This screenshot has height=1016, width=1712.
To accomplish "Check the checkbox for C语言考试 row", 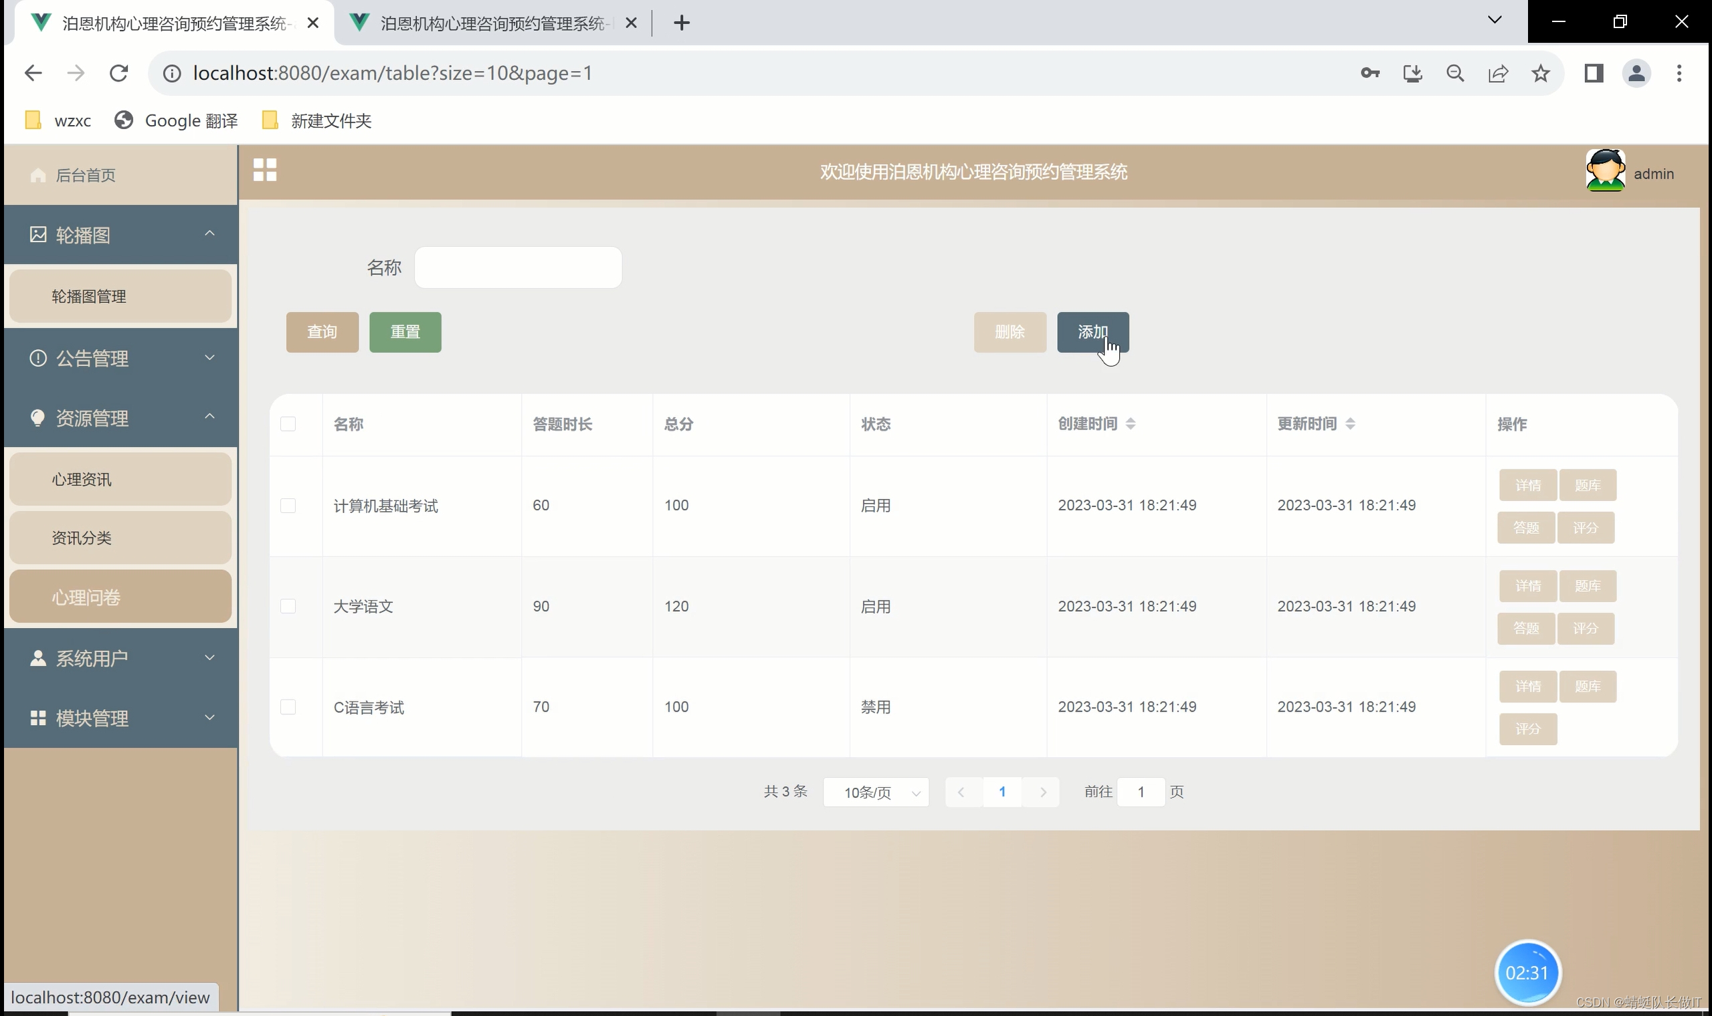I will 289,707.
